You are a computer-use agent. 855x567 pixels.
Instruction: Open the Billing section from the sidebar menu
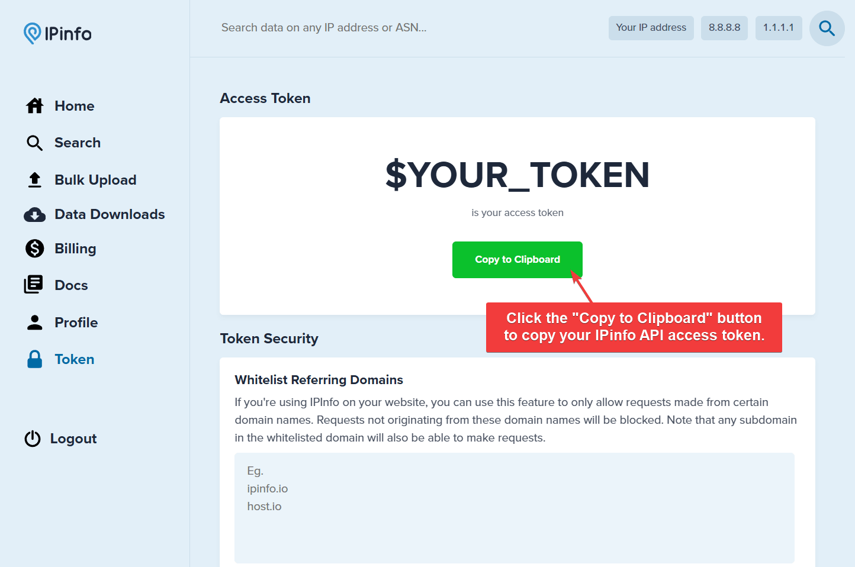click(x=75, y=248)
